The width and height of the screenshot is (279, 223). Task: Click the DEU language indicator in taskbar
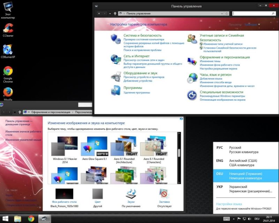(257, 219)
